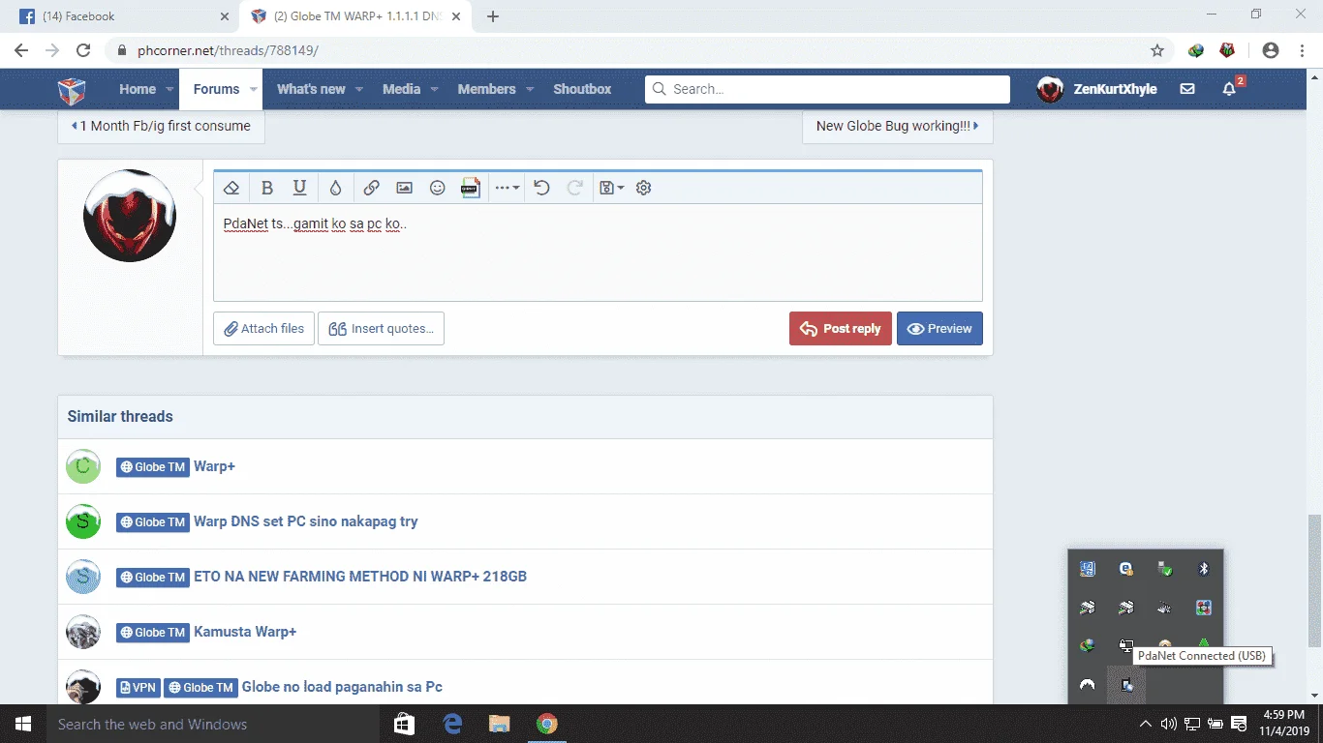Viewport: 1323px width, 743px height.
Task: Open Chrome profile avatar
Action: [x=1271, y=50]
